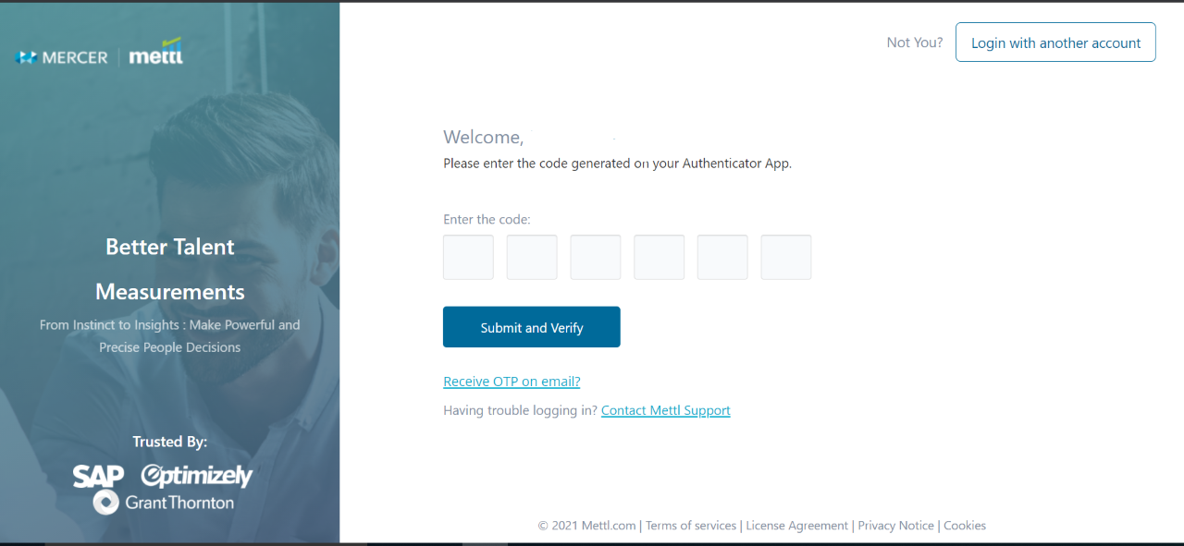Click the Mettl logo

[x=156, y=53]
